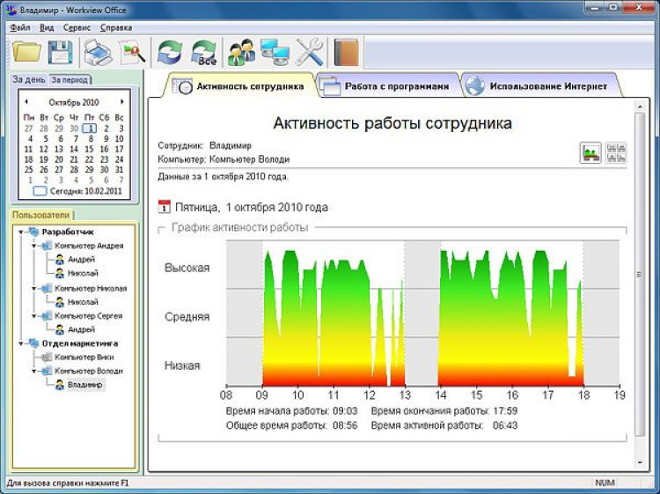Click the vertical scrollbar thumb

[640, 274]
